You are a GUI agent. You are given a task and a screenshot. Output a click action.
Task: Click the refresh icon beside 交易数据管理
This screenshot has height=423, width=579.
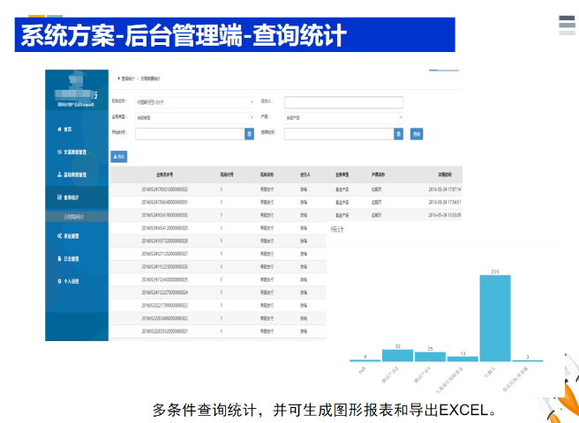click(x=59, y=152)
